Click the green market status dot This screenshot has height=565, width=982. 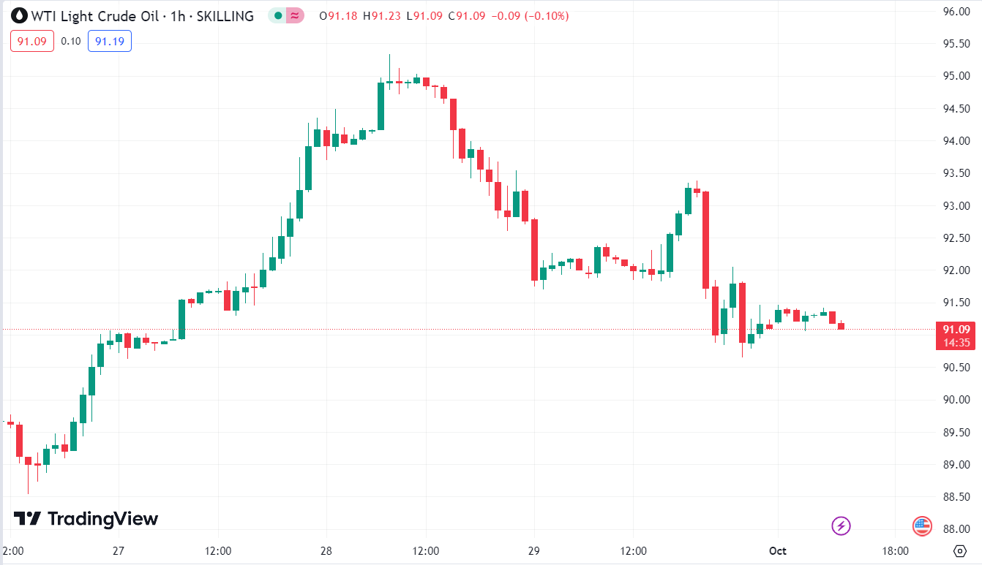click(x=277, y=15)
